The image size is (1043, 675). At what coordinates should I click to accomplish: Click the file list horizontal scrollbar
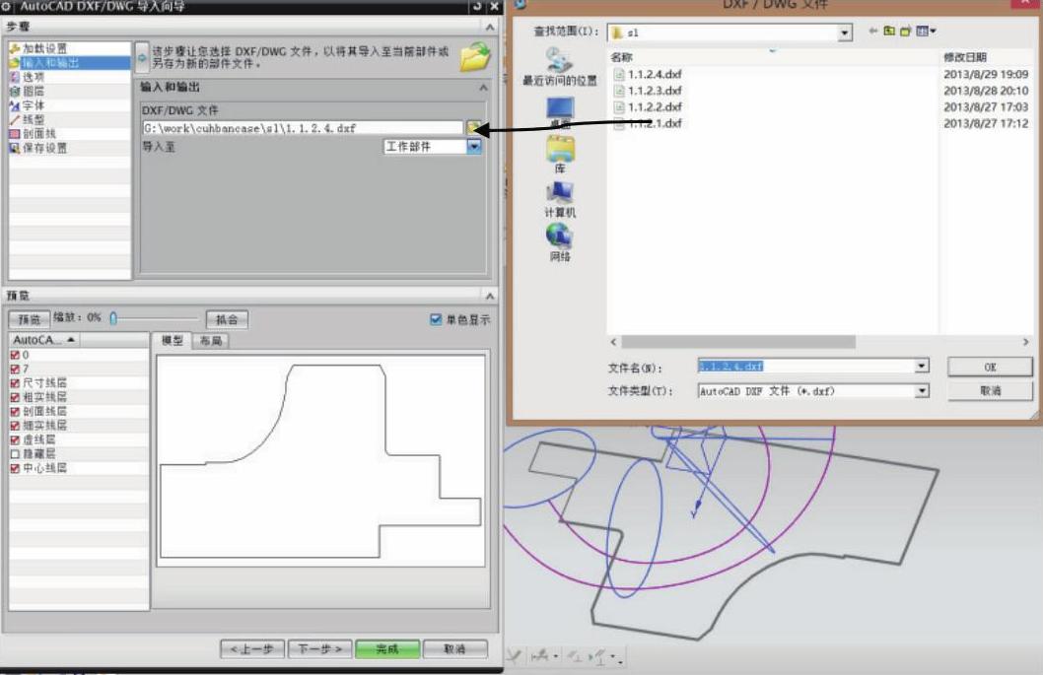pos(738,342)
